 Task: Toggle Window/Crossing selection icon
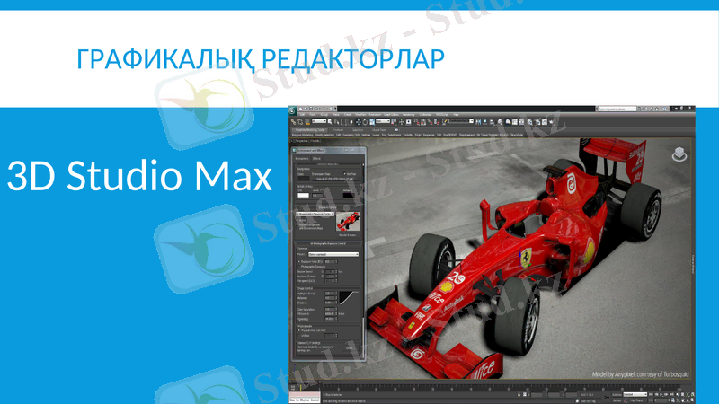pos(351,122)
